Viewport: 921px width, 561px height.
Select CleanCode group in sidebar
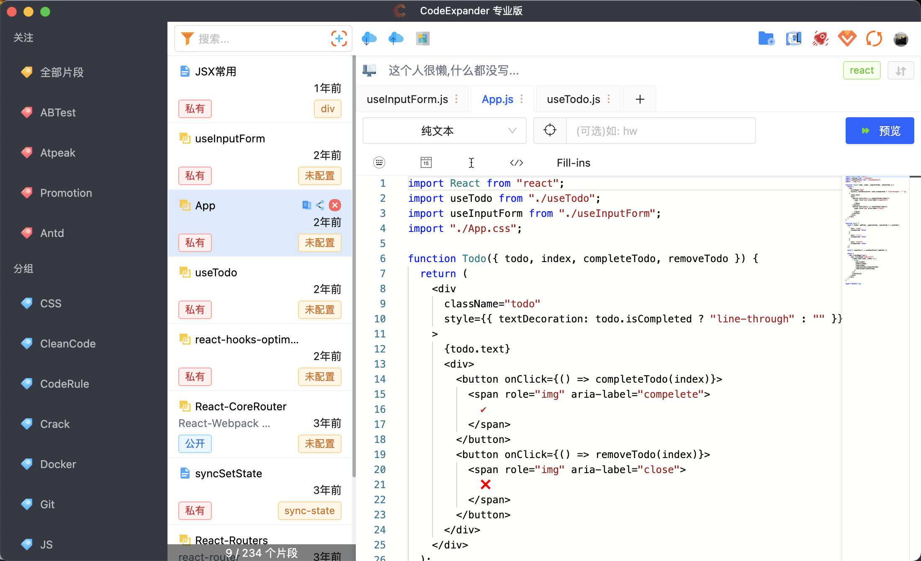point(68,344)
